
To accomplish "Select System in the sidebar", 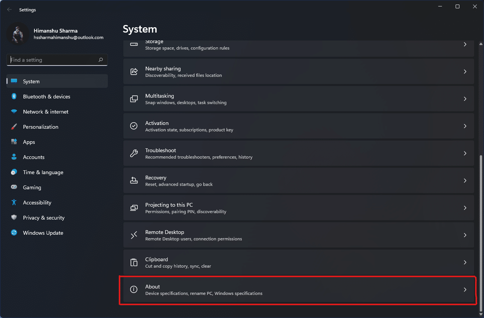I will click(57, 81).
